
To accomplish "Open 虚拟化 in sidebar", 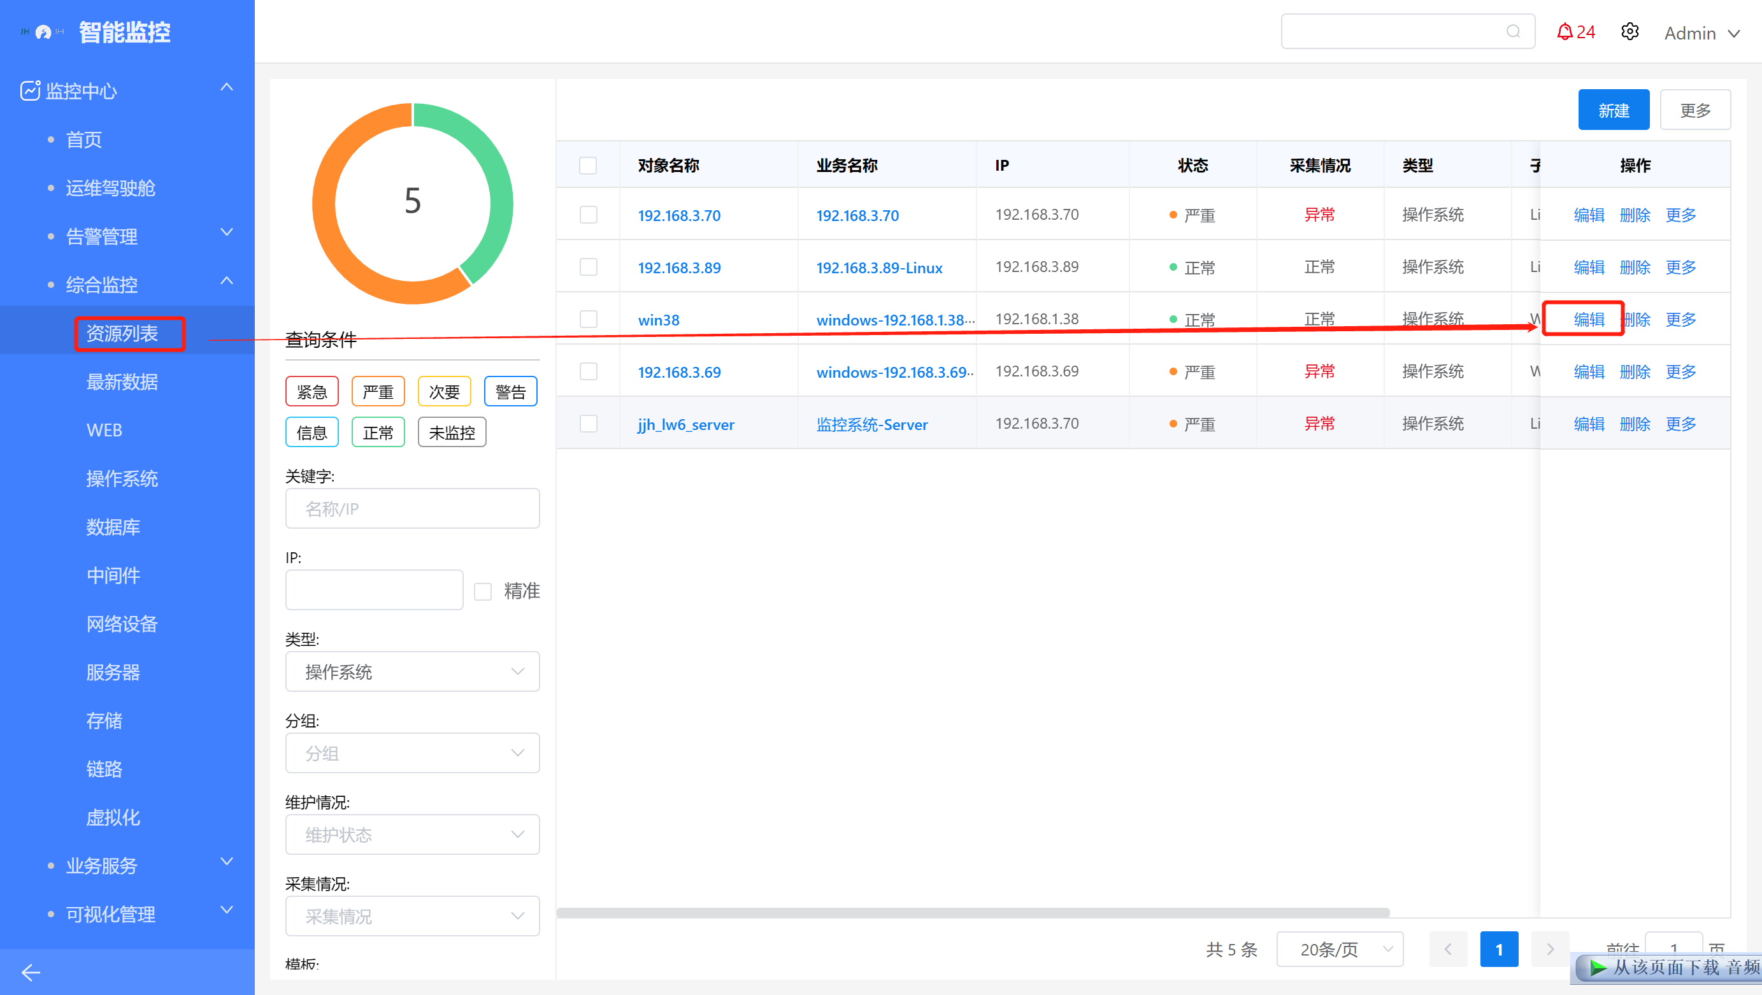I will point(113,817).
